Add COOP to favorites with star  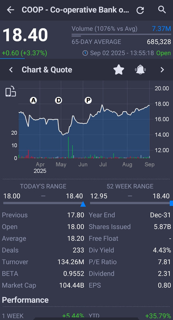[119, 70]
